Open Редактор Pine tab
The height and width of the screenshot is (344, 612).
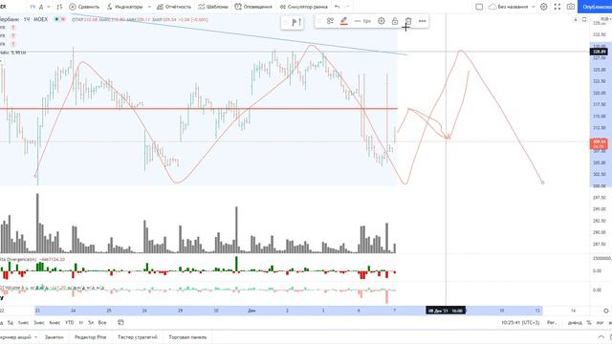[x=90, y=337]
